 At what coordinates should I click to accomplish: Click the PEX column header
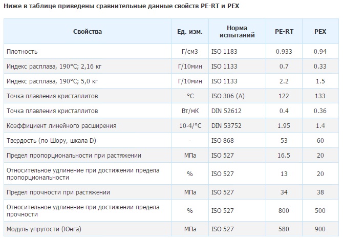320,32
